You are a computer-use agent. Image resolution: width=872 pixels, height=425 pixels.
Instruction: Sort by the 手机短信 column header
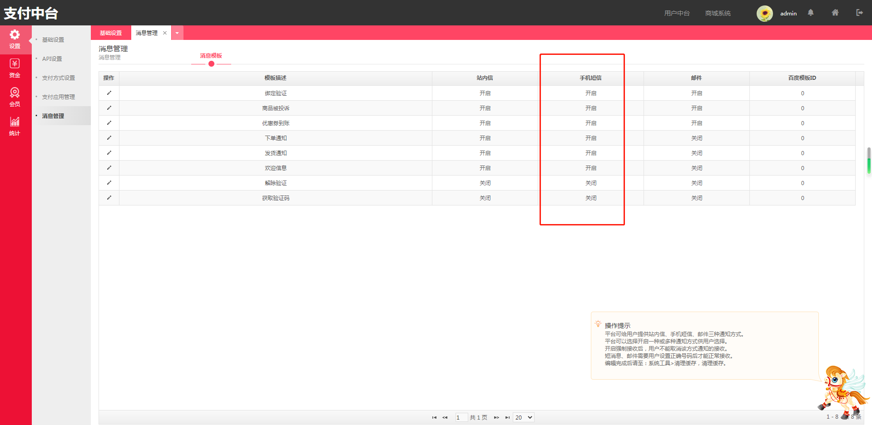591,78
